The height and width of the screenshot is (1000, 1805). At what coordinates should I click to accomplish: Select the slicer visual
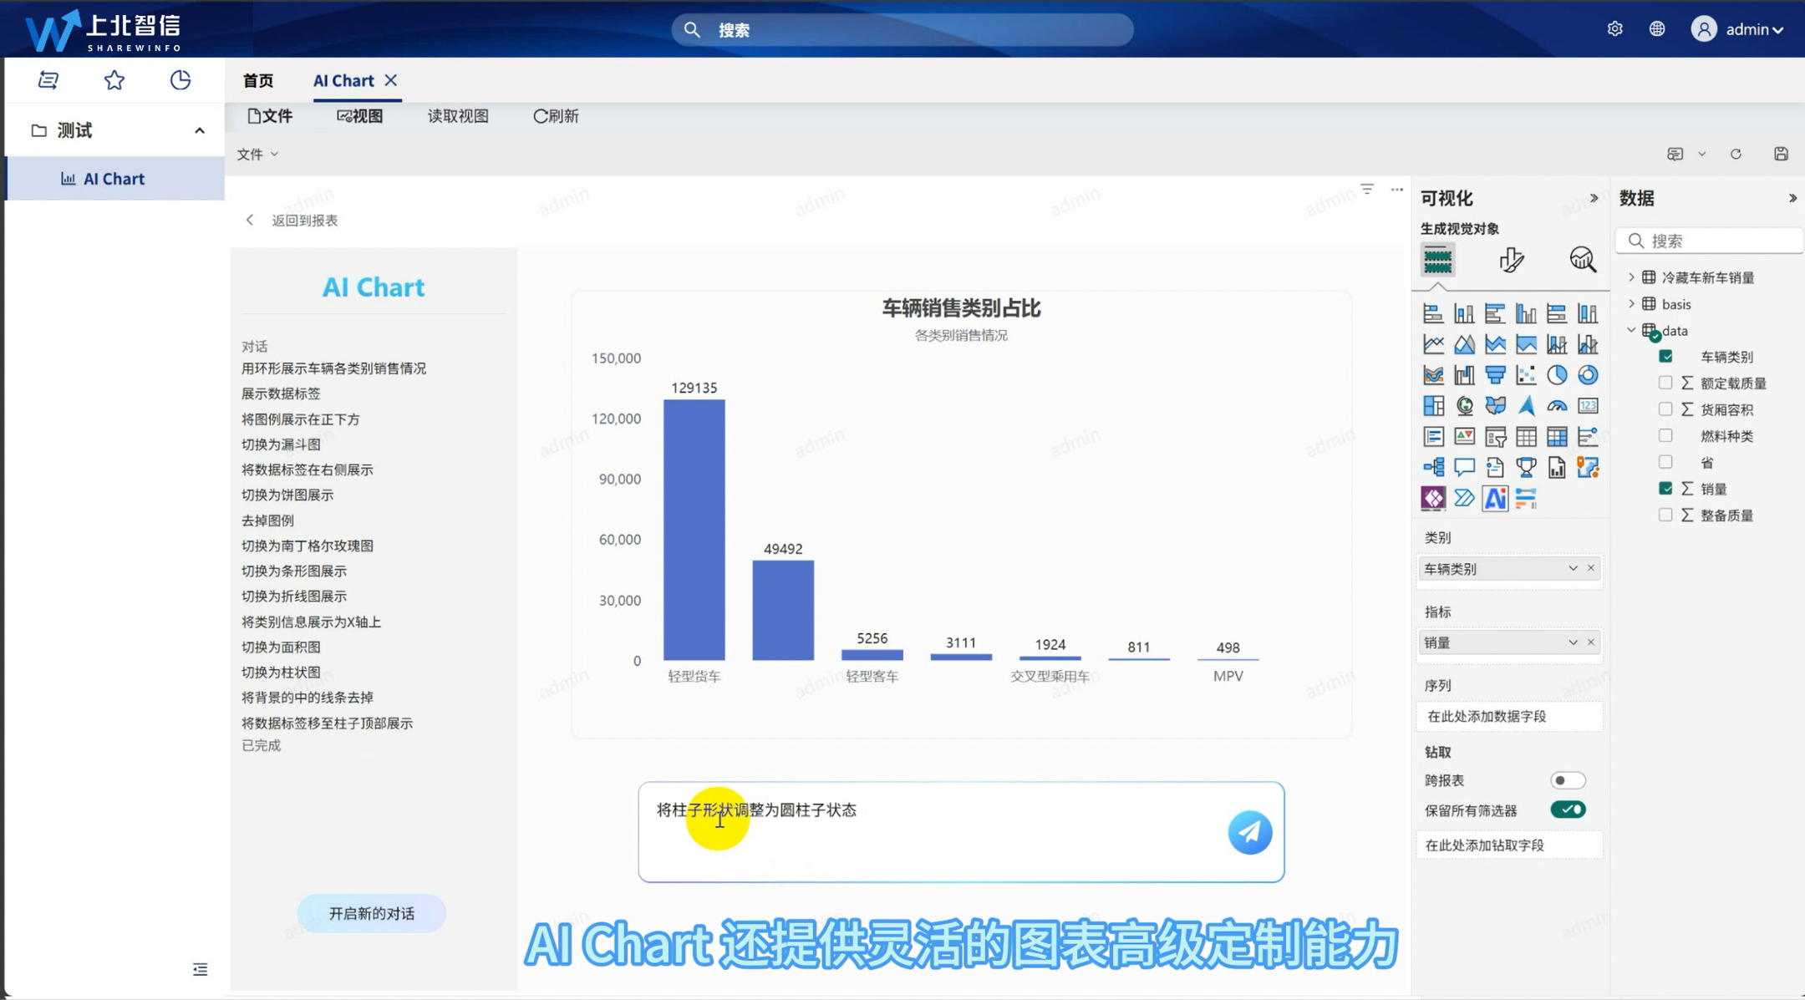1495,437
